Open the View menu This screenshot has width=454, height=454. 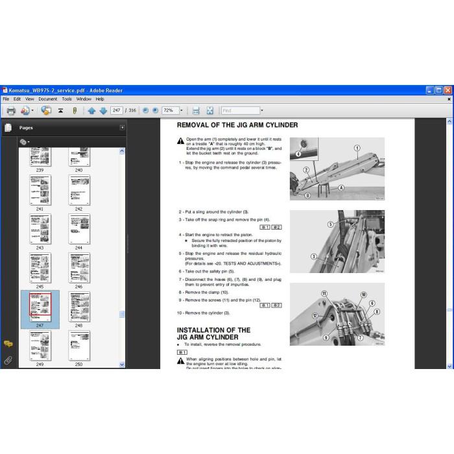(30, 99)
